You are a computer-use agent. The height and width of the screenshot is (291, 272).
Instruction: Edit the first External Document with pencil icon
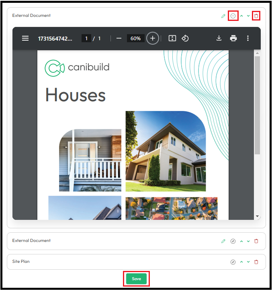tap(223, 16)
